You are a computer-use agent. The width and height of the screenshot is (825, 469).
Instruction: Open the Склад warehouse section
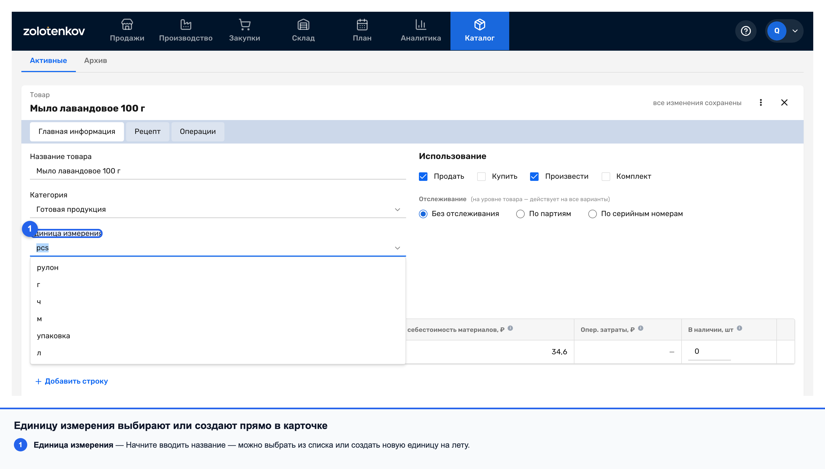[303, 31]
